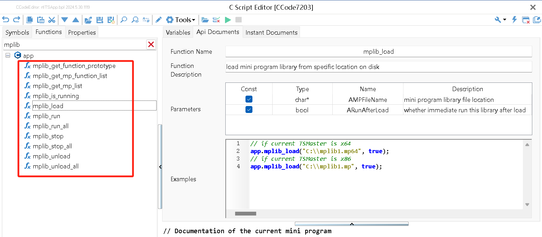Clear the search with the red X button
Viewport: 542px width, 237px height.
click(x=151, y=44)
